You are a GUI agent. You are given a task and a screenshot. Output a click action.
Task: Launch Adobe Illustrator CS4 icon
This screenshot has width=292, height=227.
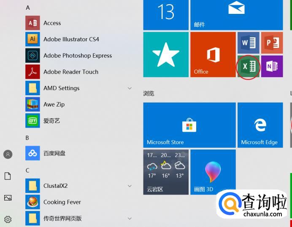click(32, 39)
